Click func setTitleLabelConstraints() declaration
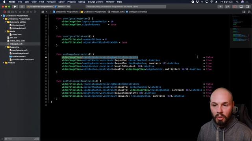252x141 pixels. [x=79, y=81]
